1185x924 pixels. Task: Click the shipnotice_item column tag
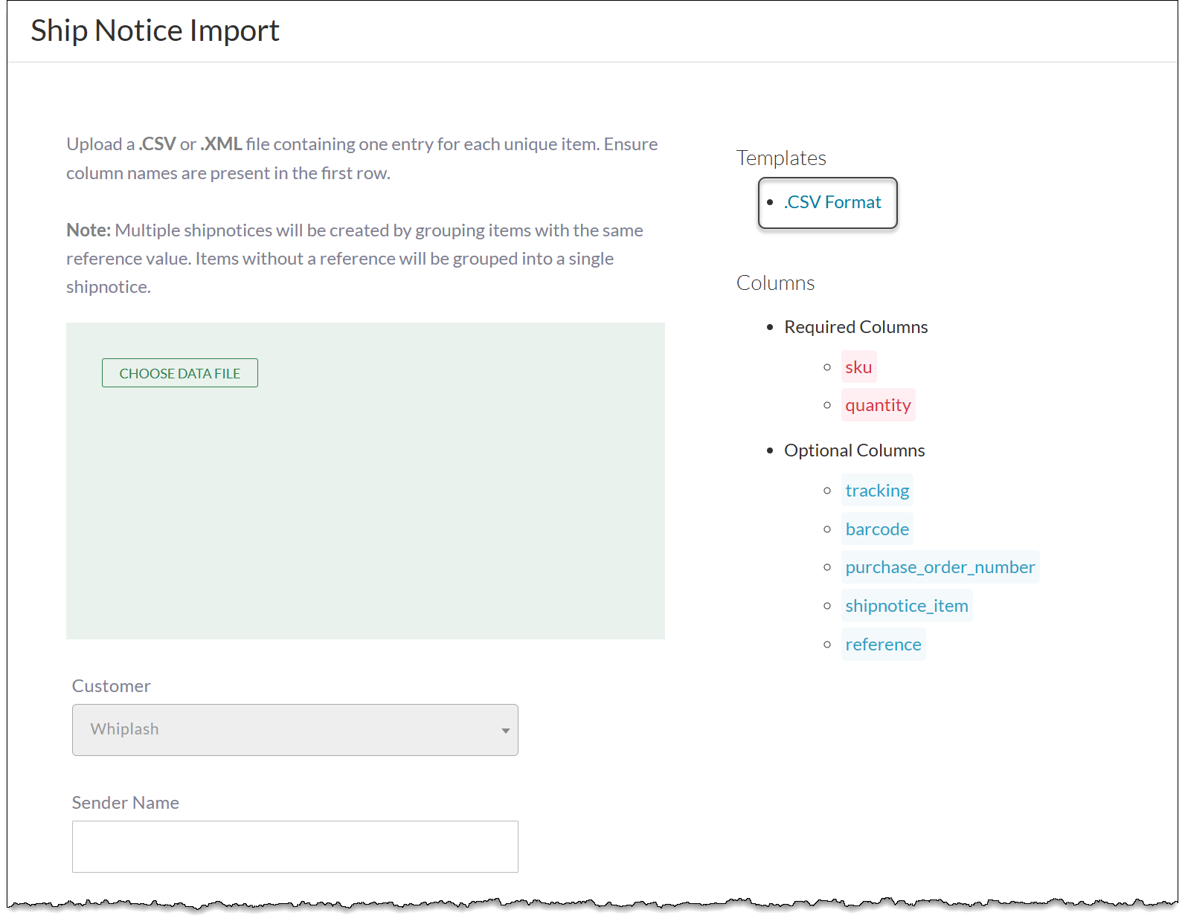point(907,606)
